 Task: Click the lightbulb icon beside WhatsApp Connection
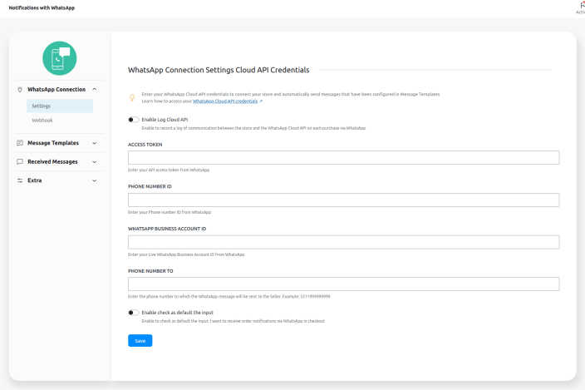[20, 89]
